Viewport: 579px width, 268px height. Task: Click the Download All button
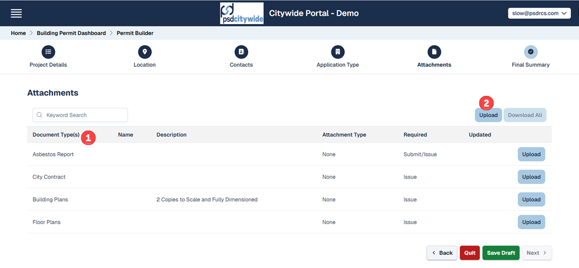point(525,115)
